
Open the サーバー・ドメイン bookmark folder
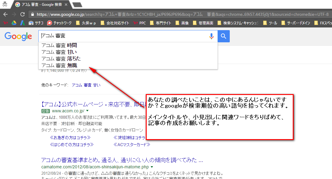(x=295, y=23)
